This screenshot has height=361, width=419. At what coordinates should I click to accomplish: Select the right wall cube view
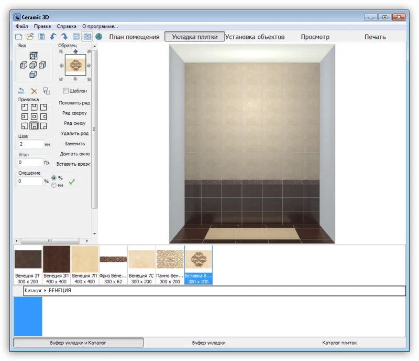pos(42,65)
